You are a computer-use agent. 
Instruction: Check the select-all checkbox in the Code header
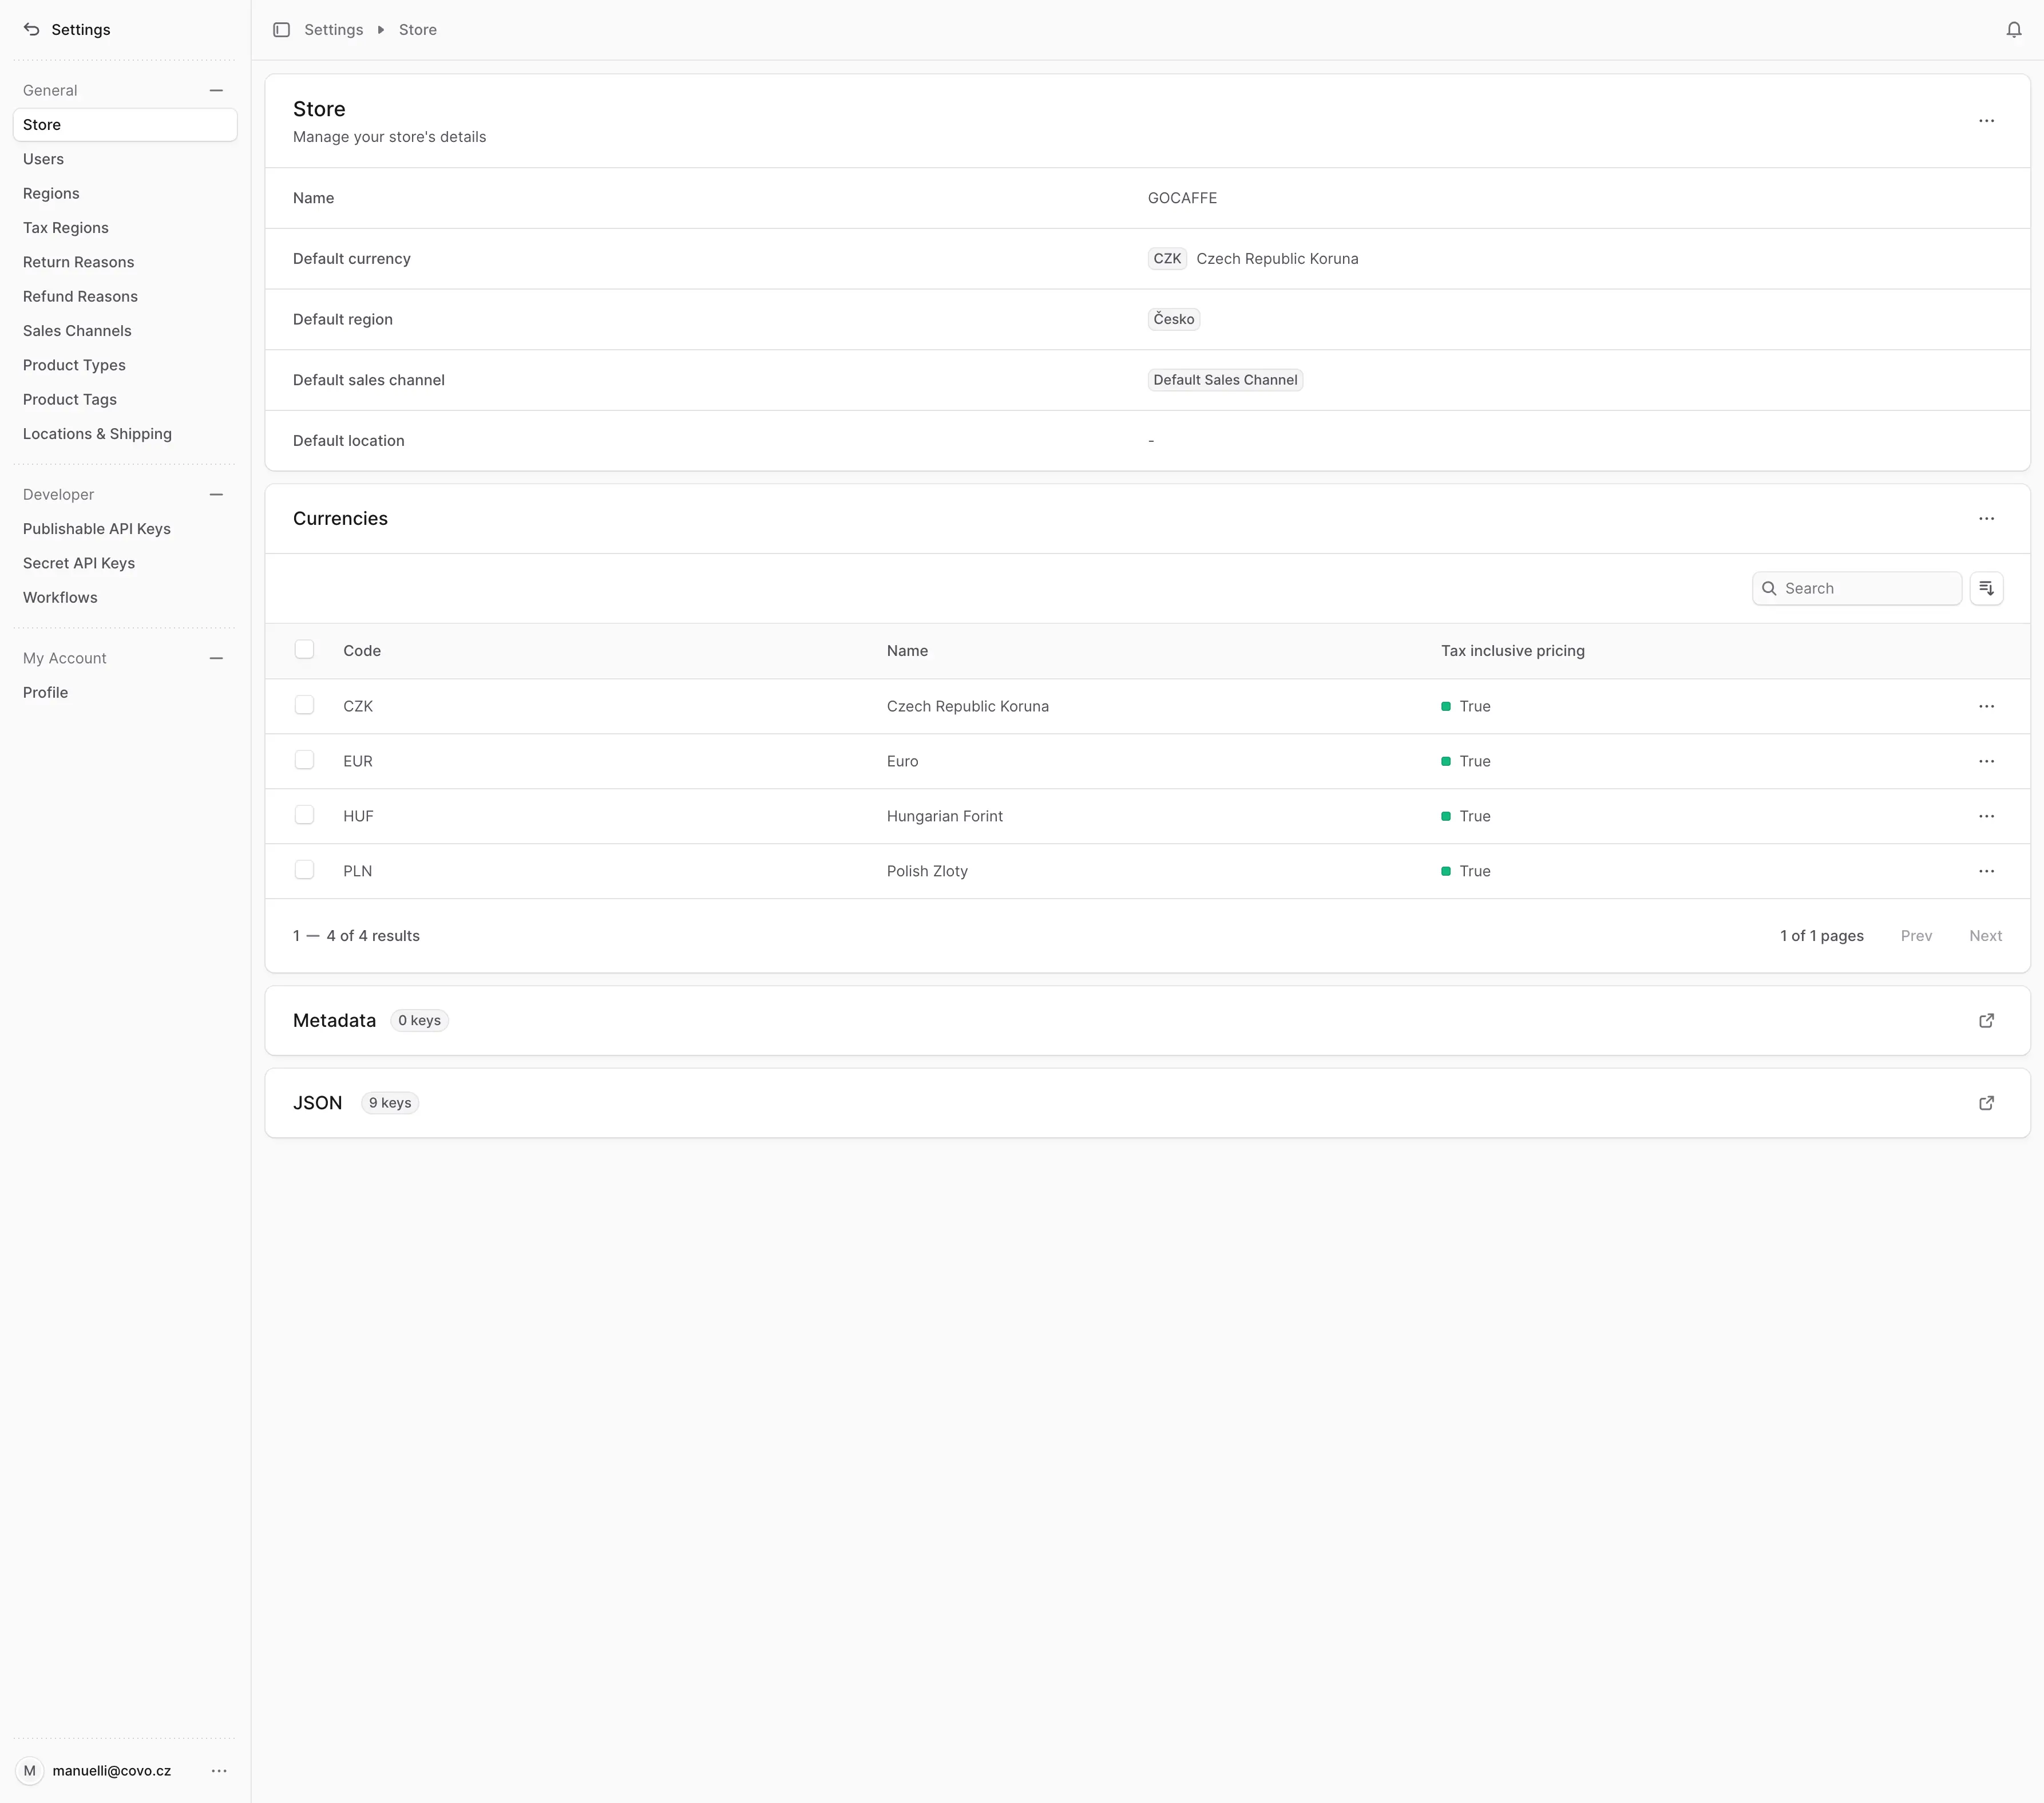(305, 649)
